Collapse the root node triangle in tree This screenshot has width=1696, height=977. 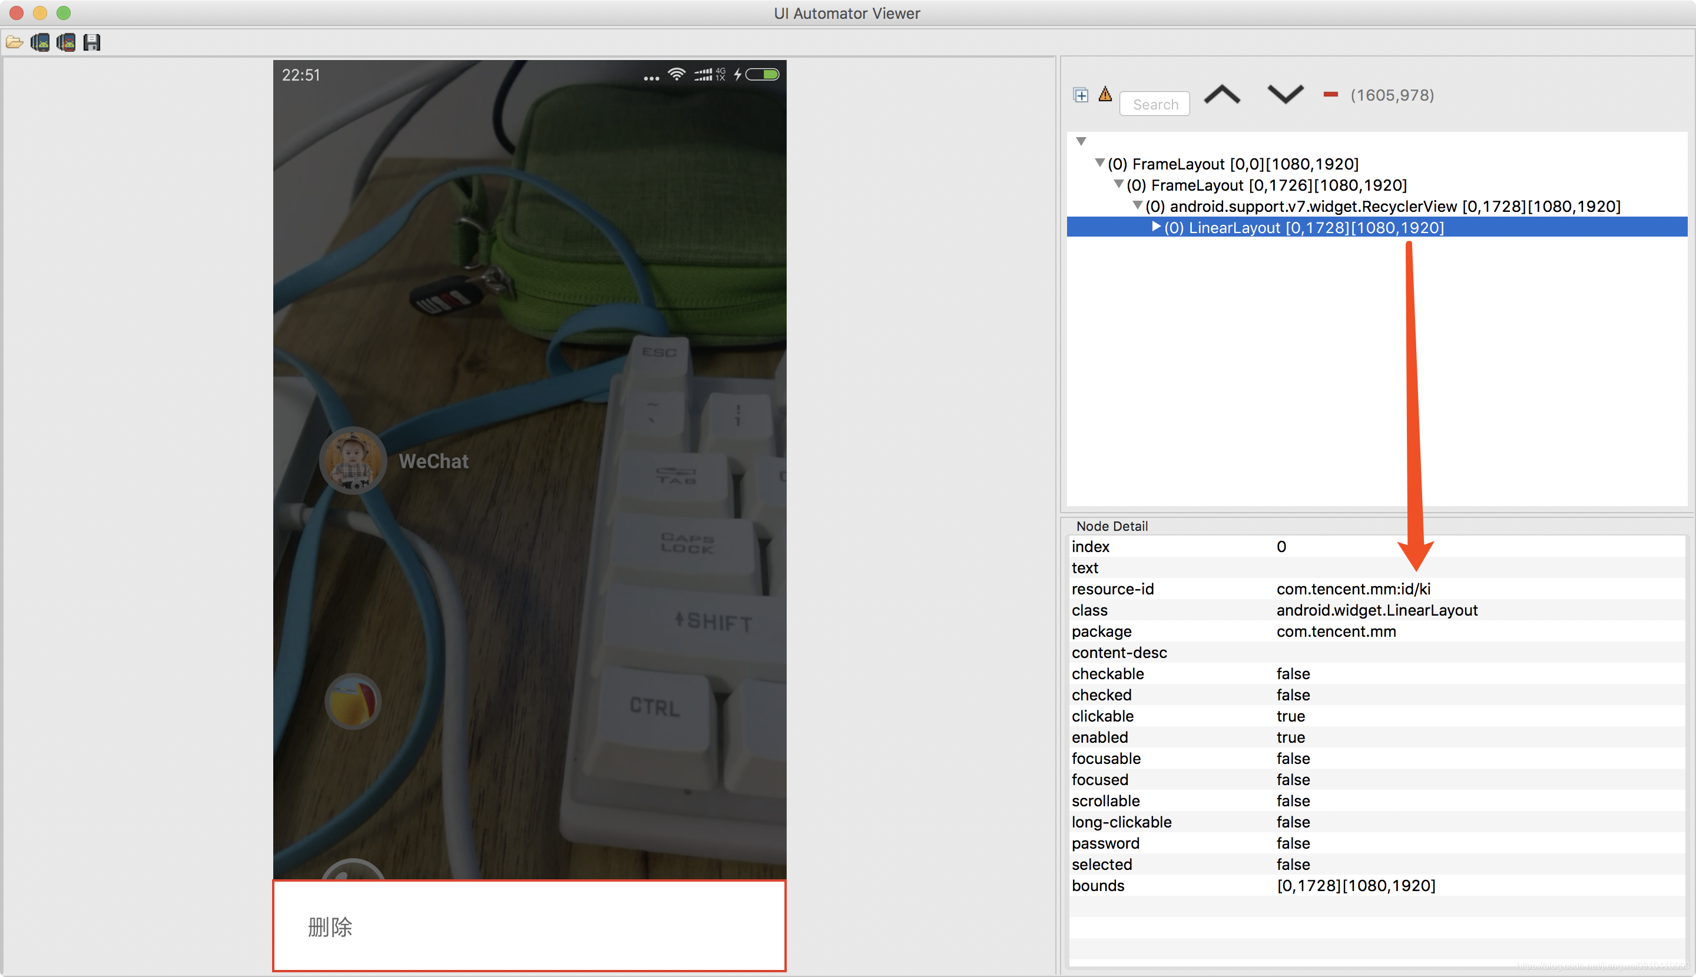(x=1081, y=141)
